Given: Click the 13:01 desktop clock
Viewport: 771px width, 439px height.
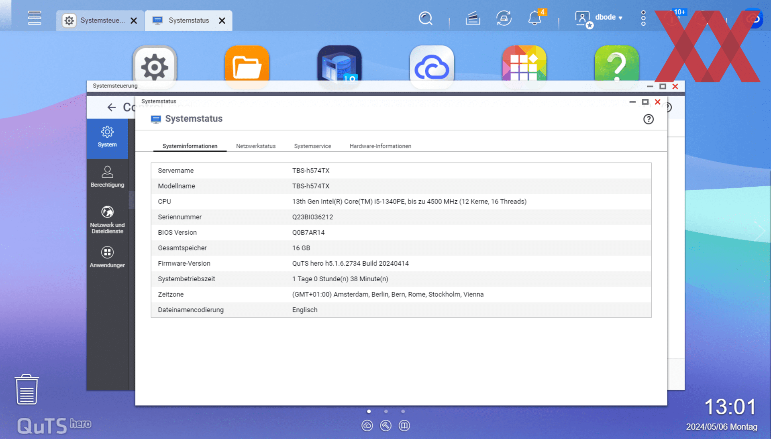Looking at the screenshot, I should coord(730,407).
